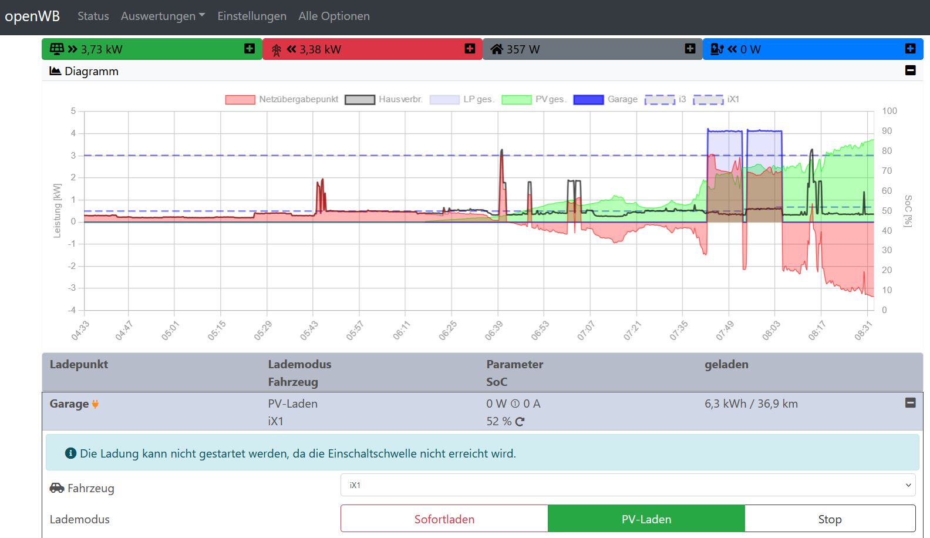Toggle i3 legend series
The height and width of the screenshot is (538, 930).
click(x=665, y=99)
